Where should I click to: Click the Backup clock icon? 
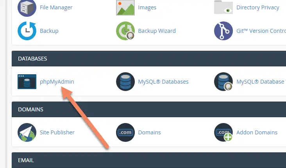tap(27, 31)
